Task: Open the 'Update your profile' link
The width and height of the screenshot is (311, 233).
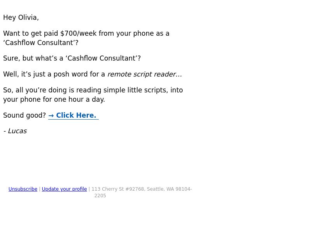Action: pos(64,189)
